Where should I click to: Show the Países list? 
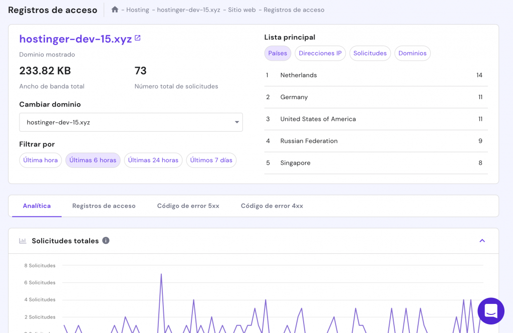tap(278, 54)
